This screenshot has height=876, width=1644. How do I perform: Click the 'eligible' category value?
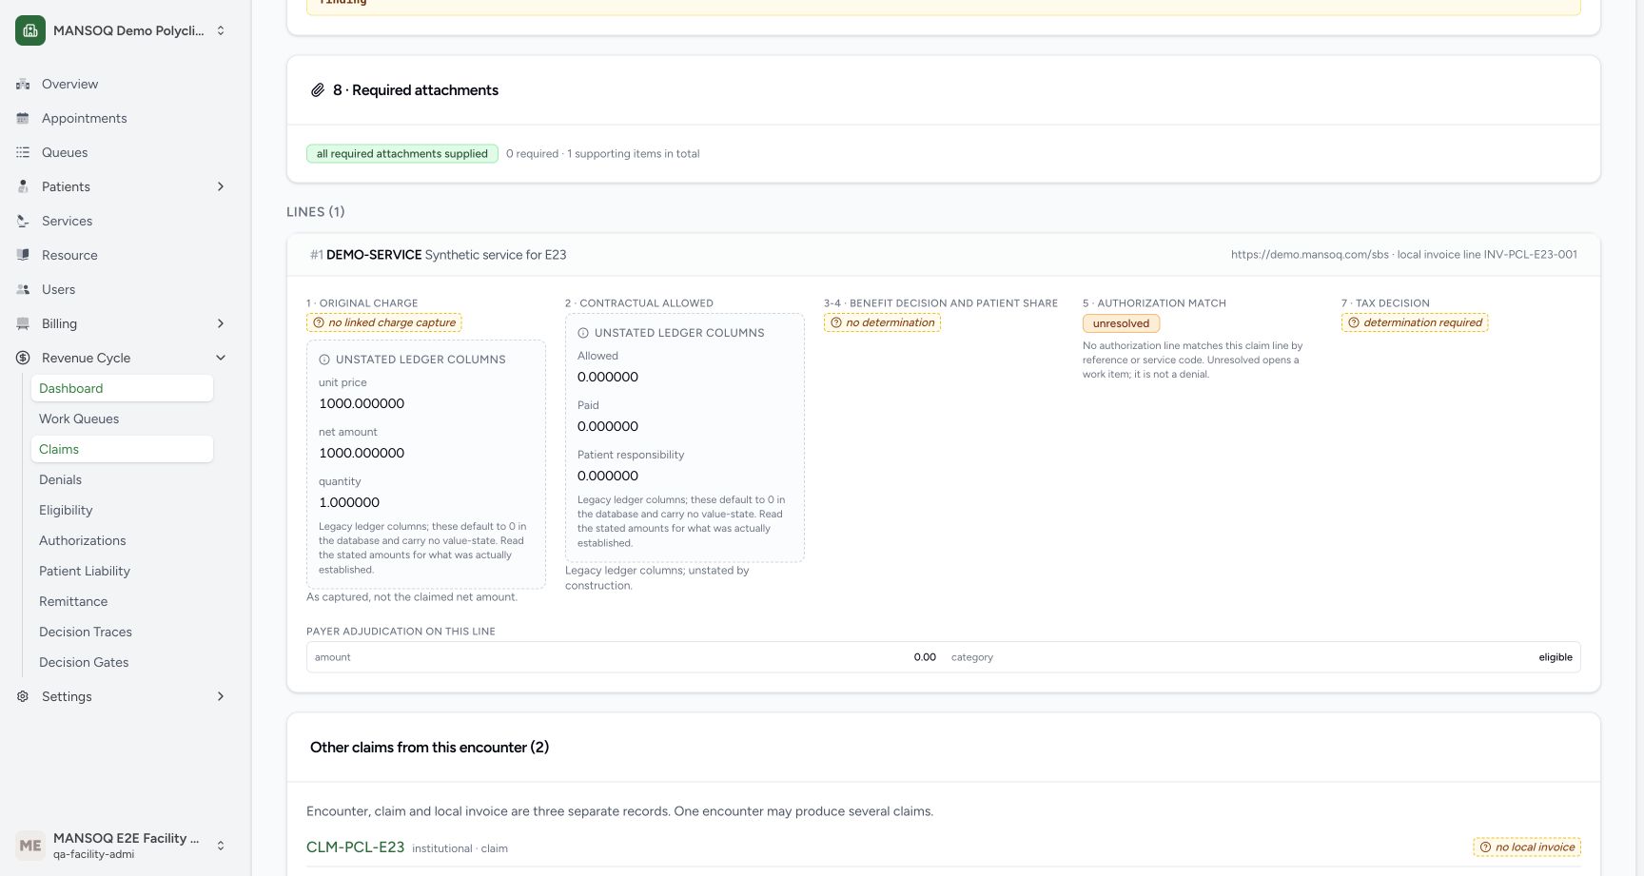point(1556,657)
